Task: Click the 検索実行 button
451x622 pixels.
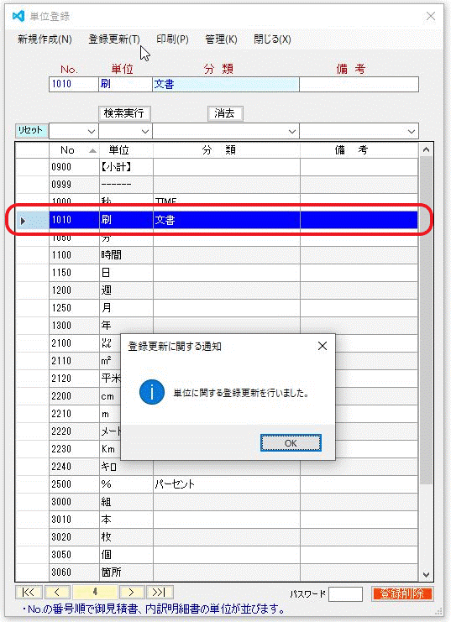Action: point(123,113)
